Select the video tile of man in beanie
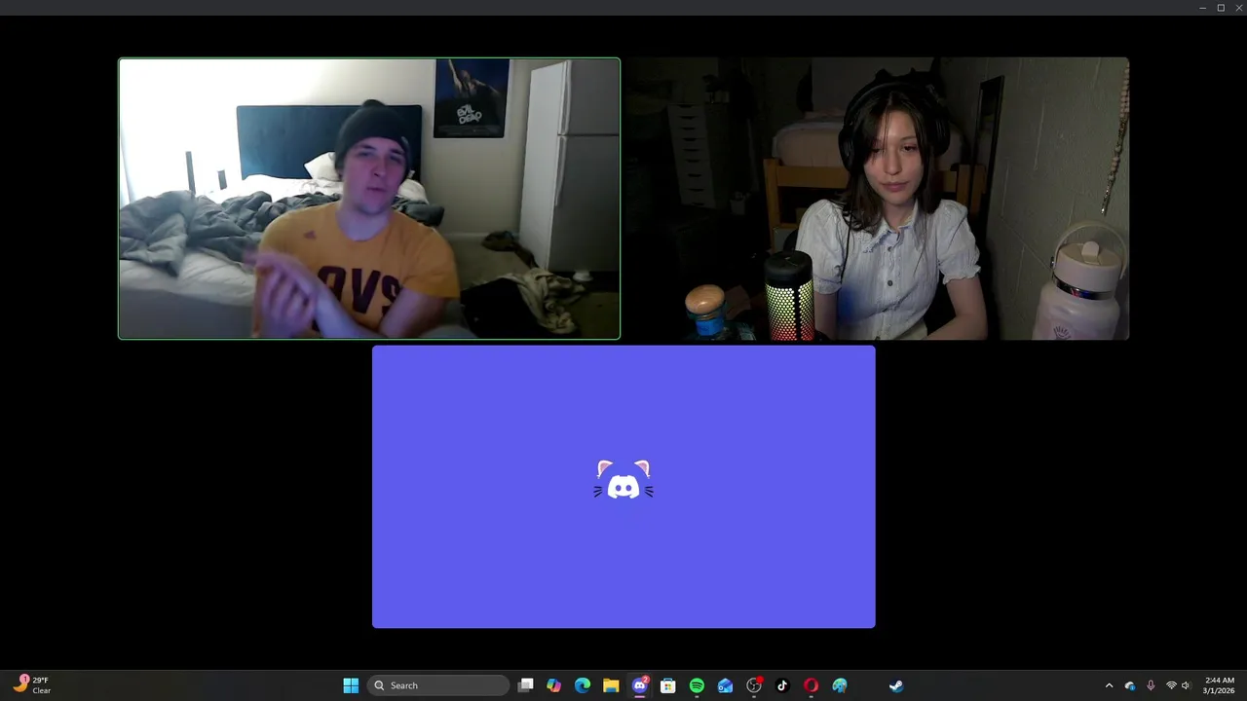This screenshot has height=701, width=1247. 369,199
